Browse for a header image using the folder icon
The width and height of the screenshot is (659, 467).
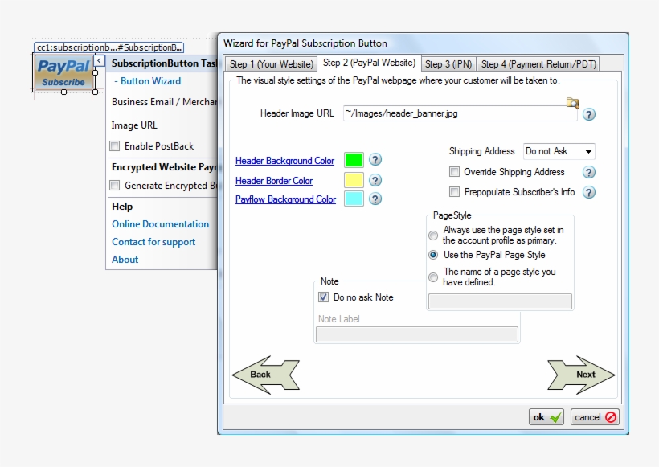click(x=572, y=104)
